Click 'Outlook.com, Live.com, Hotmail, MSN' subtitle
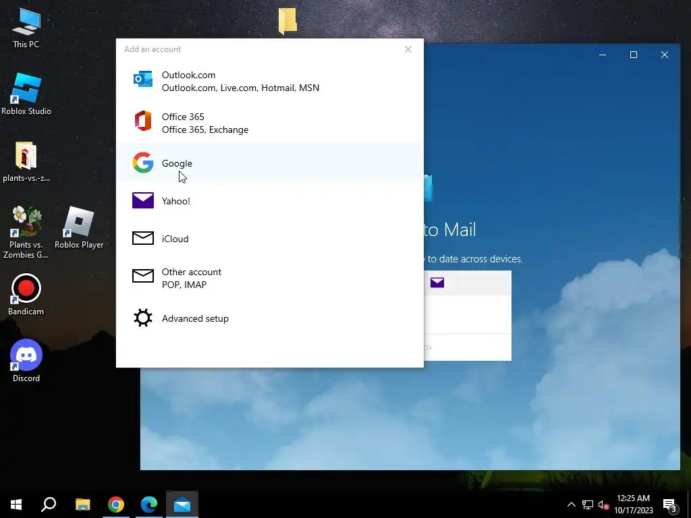This screenshot has height=518, width=691. [241, 88]
